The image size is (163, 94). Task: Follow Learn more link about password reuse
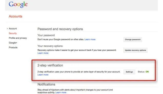click(90, 39)
